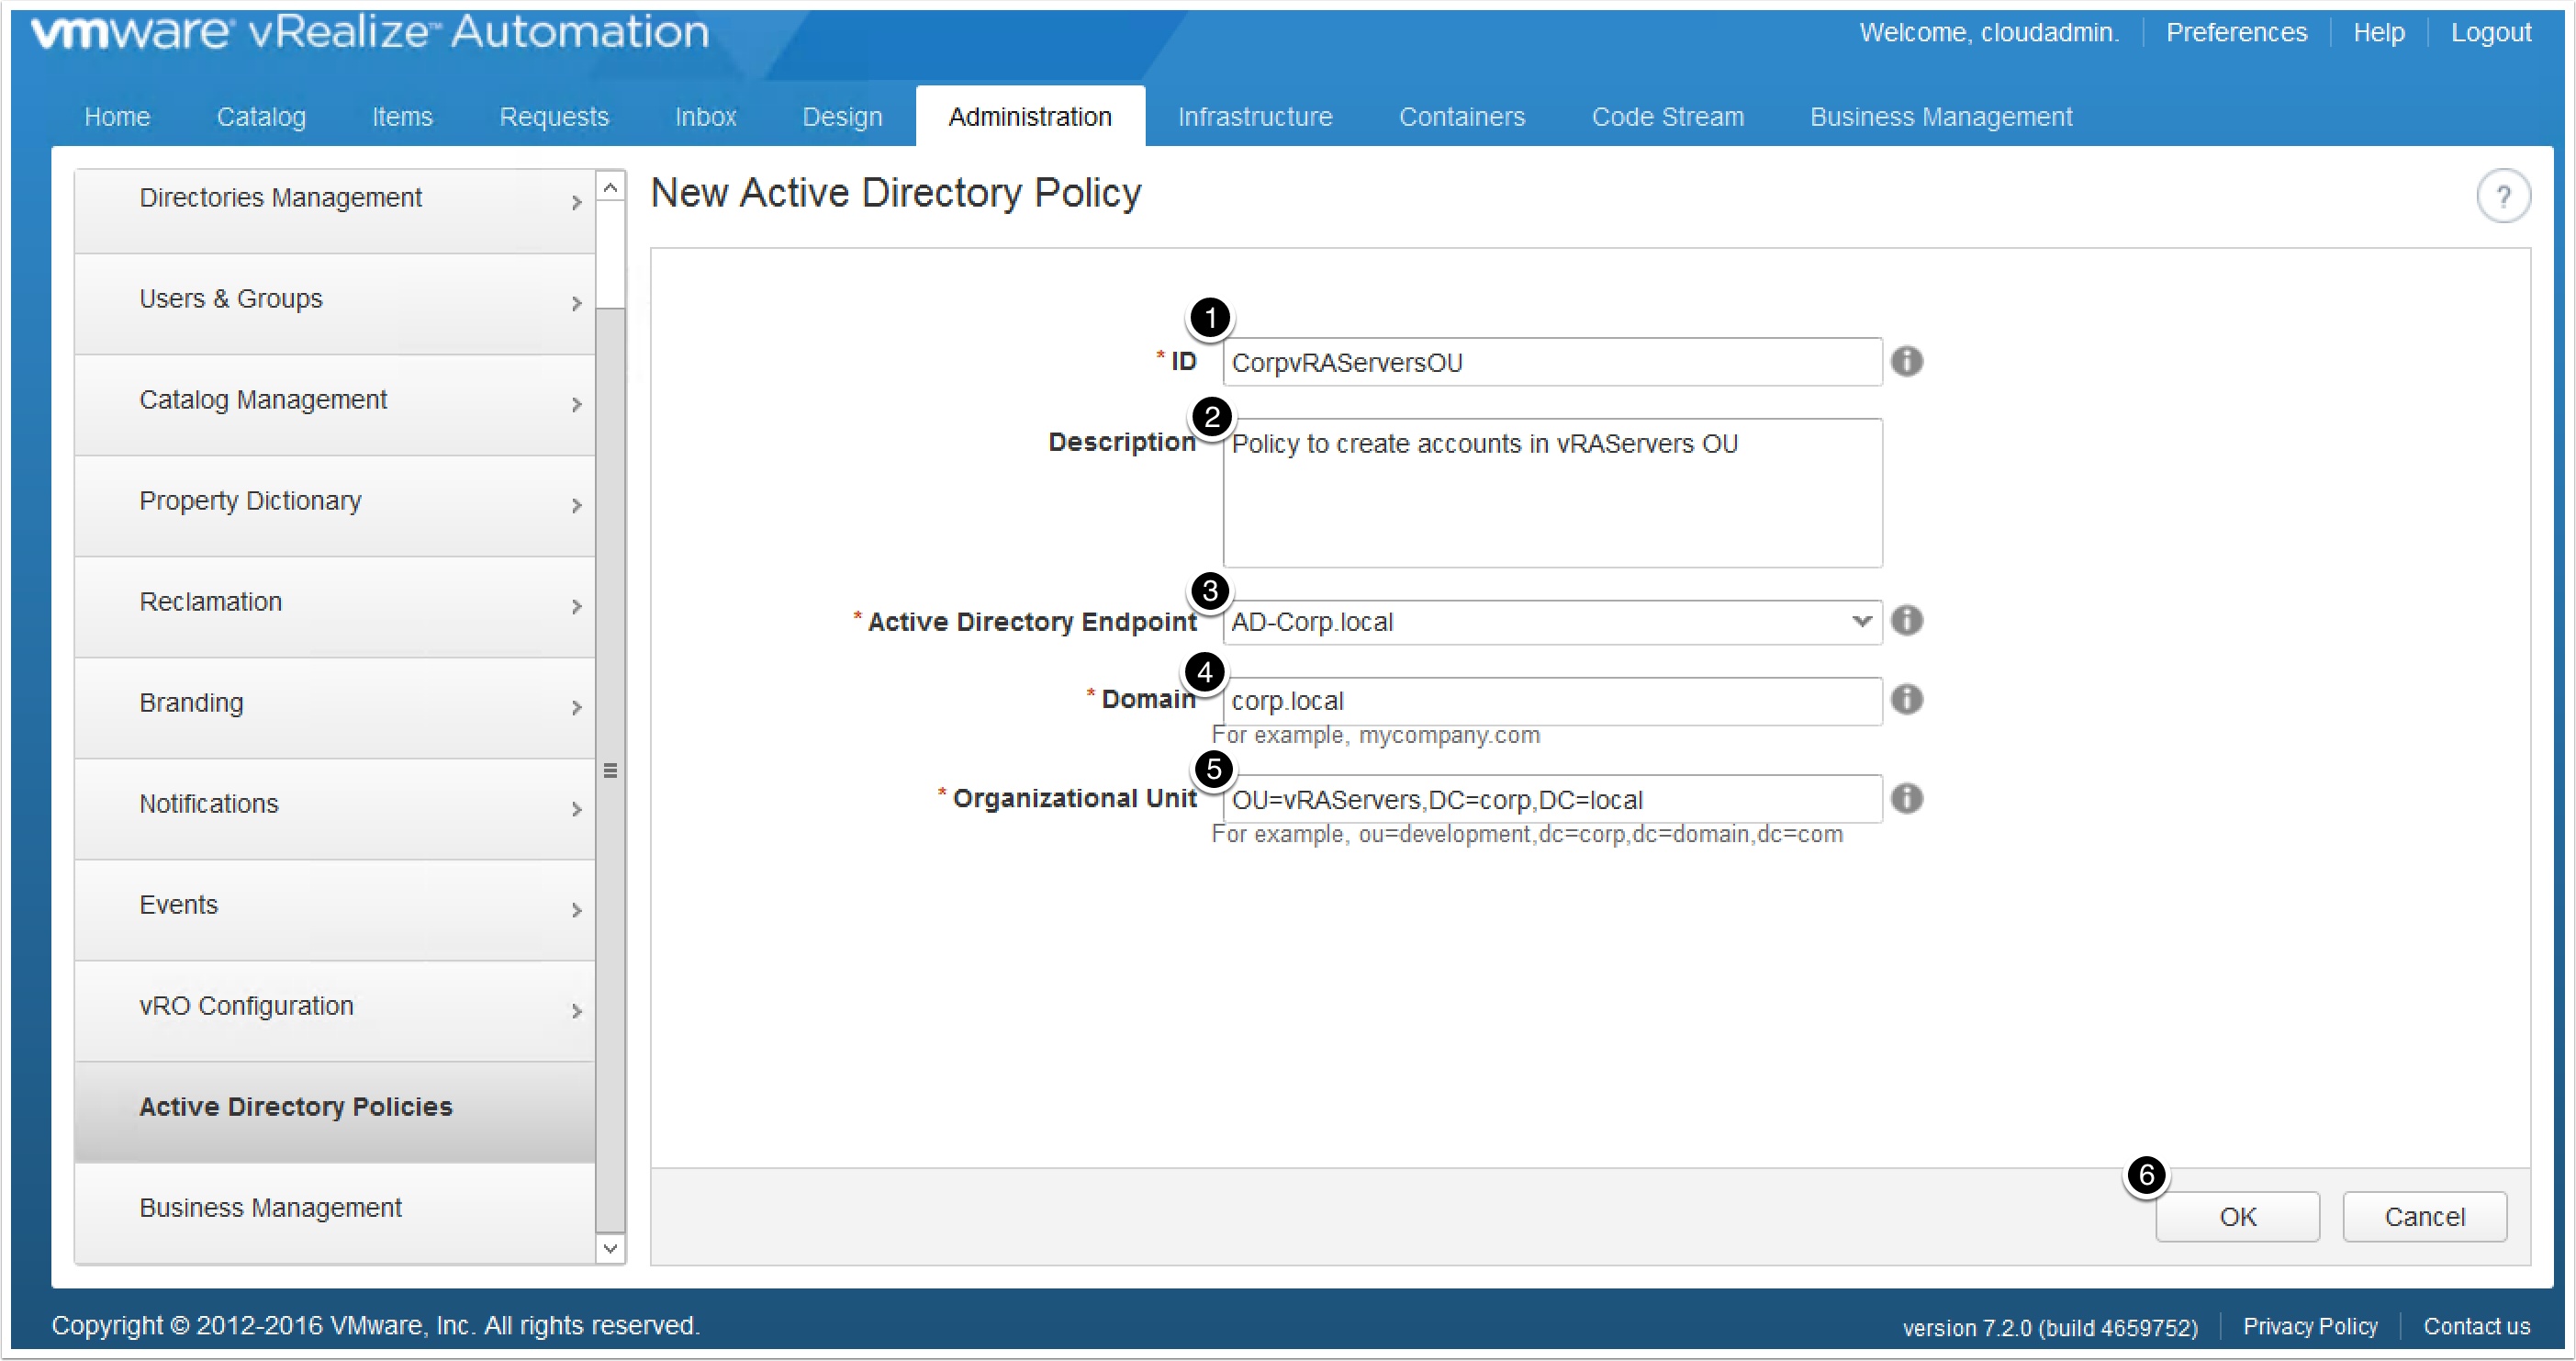Click the VMware vRealize Automation logo
Screen dimensions: 2576x1361
tap(370, 32)
